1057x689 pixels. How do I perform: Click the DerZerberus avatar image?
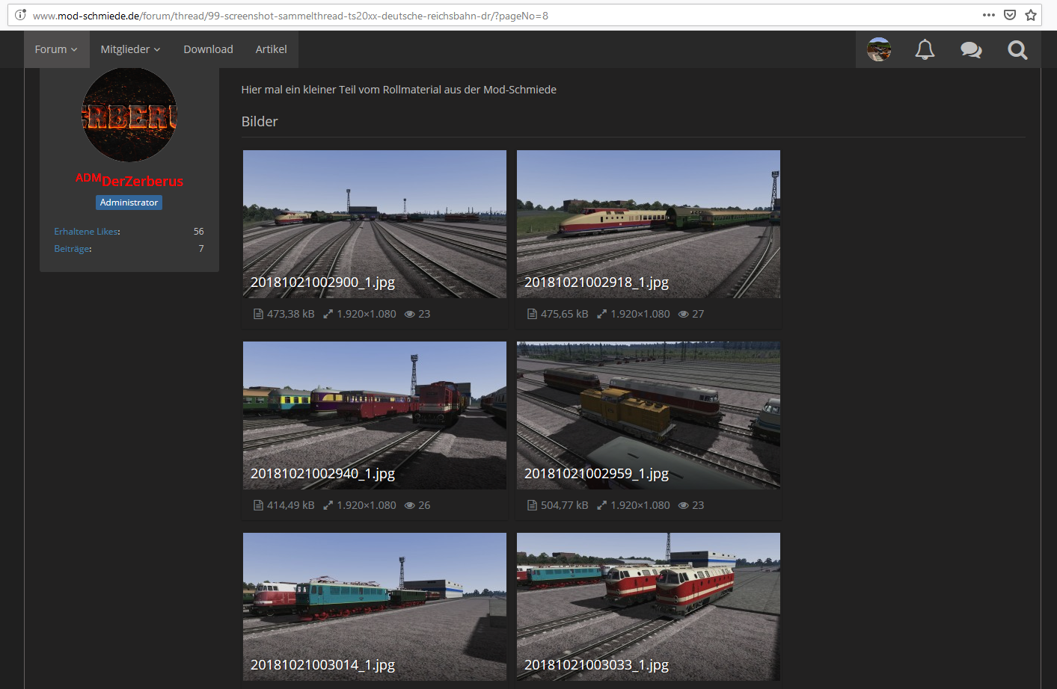[129, 114]
